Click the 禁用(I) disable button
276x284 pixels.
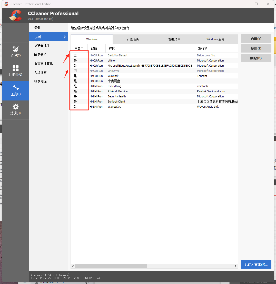tap(256, 48)
